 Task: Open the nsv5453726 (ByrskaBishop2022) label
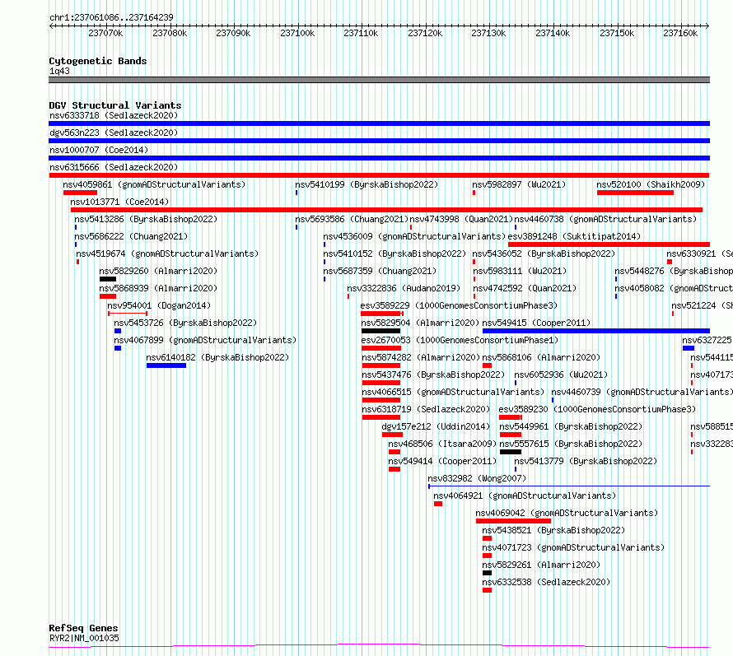(x=185, y=323)
